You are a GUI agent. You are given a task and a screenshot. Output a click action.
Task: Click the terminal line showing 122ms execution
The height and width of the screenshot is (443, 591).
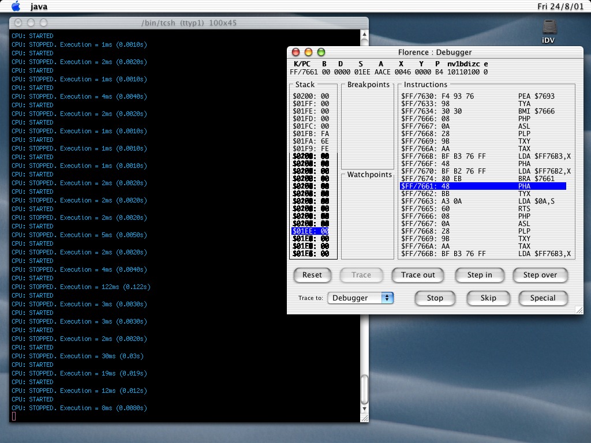click(x=81, y=287)
